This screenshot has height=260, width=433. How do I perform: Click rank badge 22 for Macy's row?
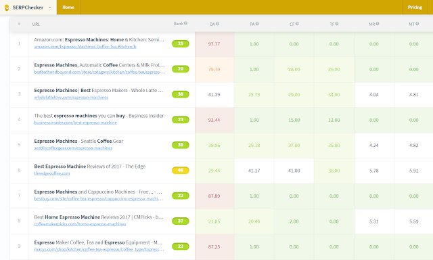tap(181, 246)
